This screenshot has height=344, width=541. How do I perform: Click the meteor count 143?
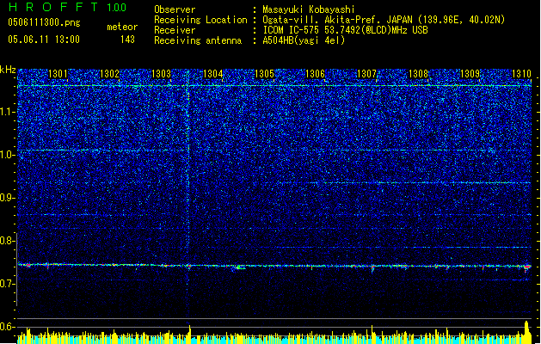[127, 40]
